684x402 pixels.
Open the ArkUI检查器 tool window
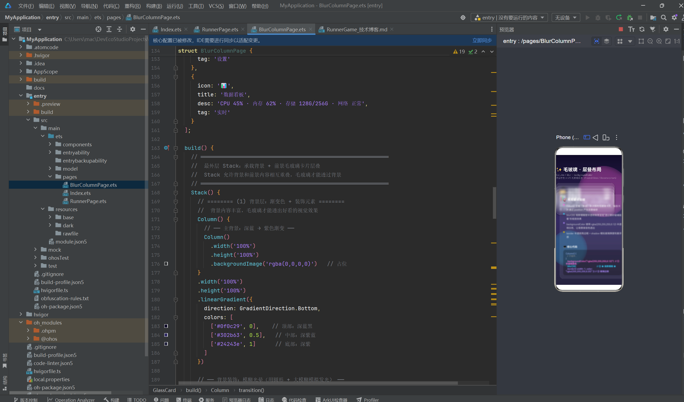coord(331,400)
